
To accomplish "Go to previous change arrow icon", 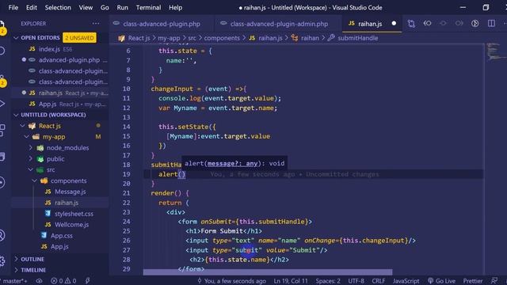I will (x=427, y=23).
